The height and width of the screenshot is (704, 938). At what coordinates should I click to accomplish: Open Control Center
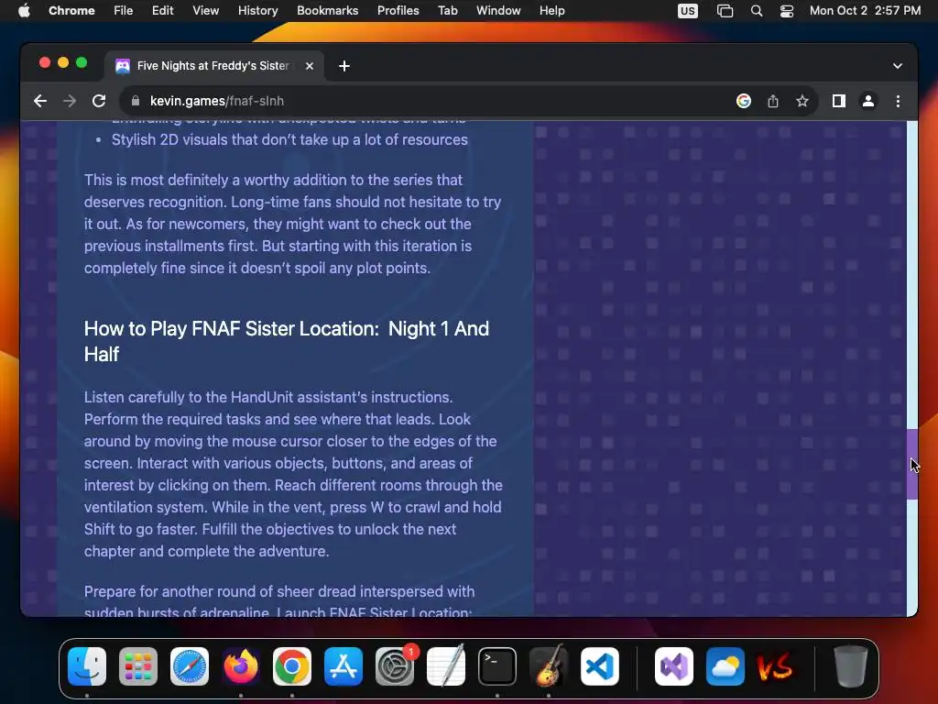click(x=786, y=11)
